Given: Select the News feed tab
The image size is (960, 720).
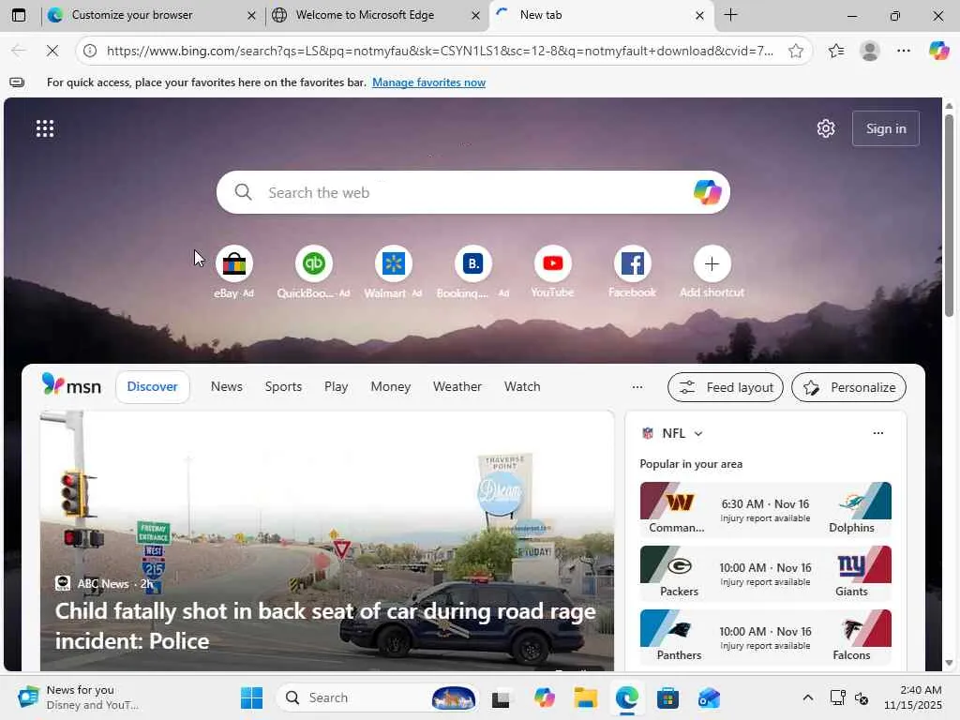Looking at the screenshot, I should [227, 387].
